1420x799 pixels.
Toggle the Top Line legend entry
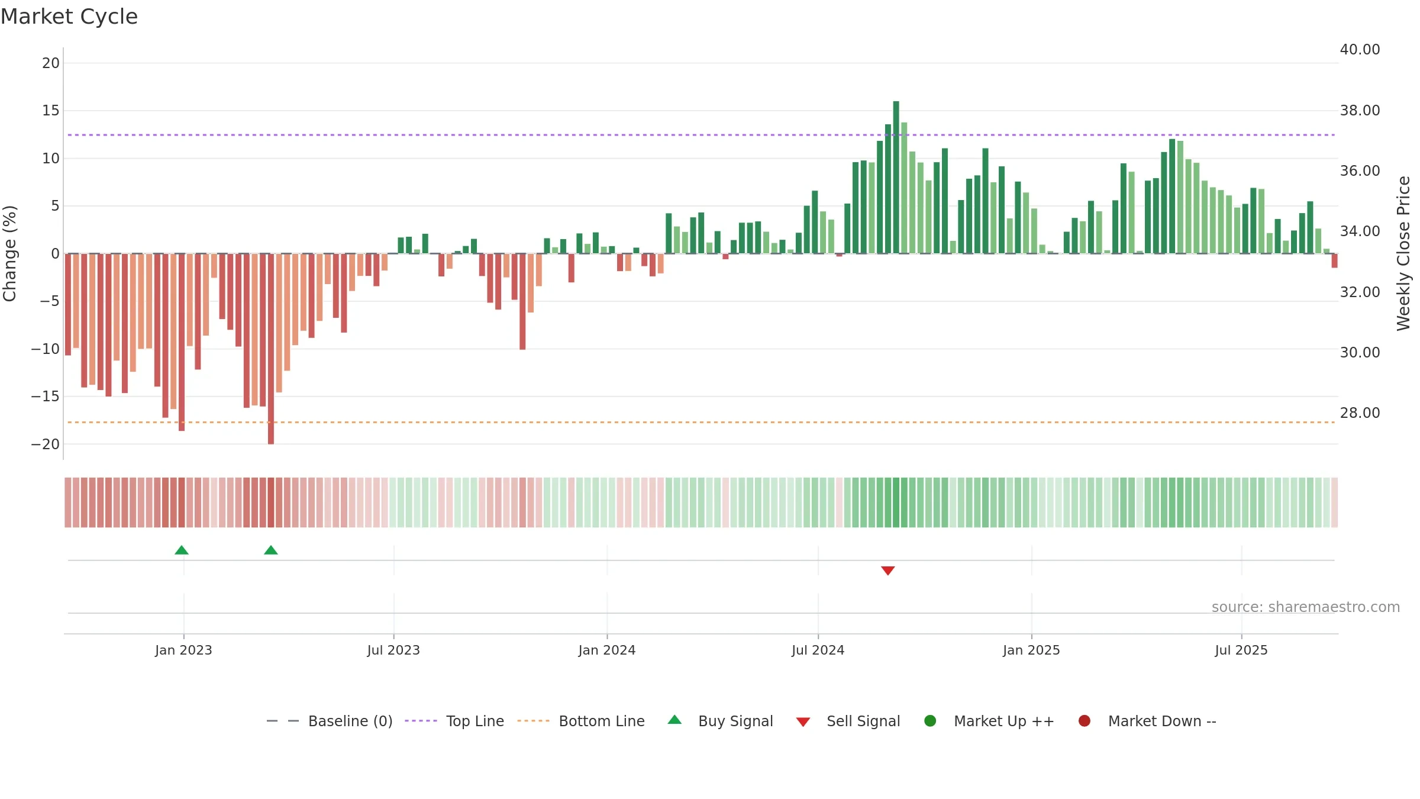click(x=454, y=721)
